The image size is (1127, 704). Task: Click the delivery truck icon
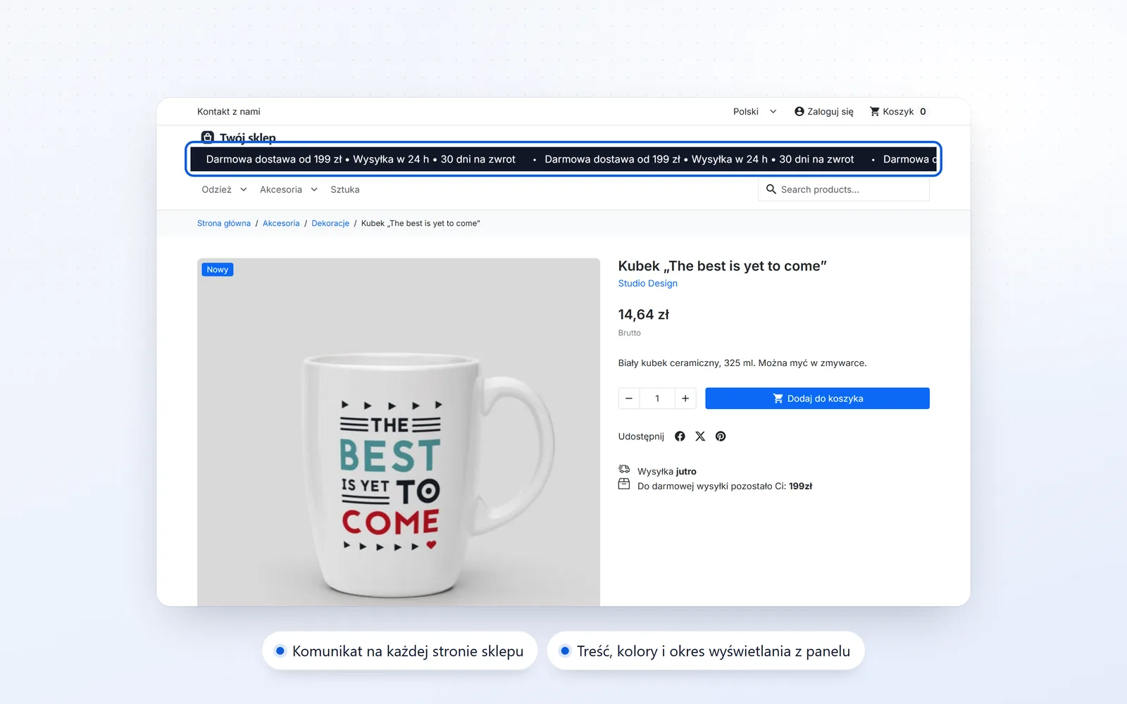pos(624,469)
